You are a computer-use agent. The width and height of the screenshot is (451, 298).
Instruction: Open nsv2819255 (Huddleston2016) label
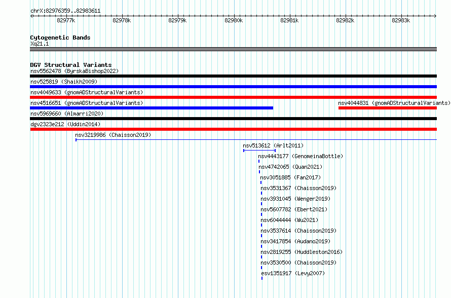(302, 252)
